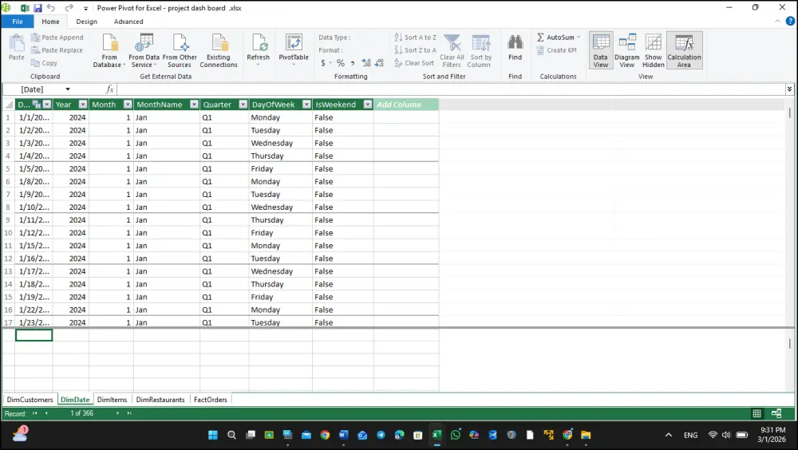Open DayOfWeek column filter dropdown
798x450 pixels.
(306, 105)
